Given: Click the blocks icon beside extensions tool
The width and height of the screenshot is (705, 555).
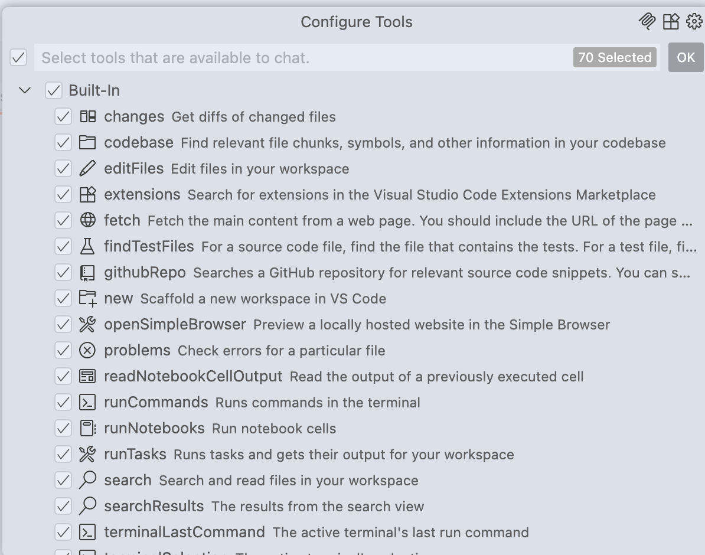Looking at the screenshot, I should (87, 195).
